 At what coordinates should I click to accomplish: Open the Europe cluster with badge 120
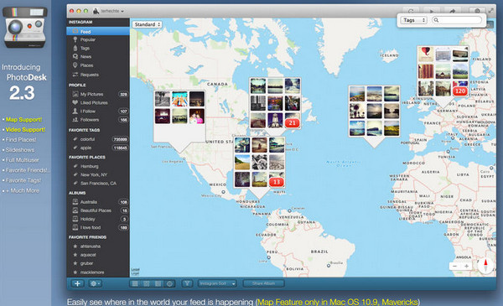coord(443,71)
